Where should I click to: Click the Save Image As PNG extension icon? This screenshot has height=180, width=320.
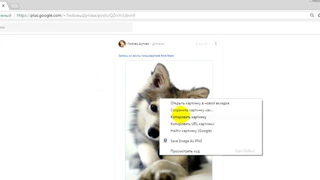point(165,141)
